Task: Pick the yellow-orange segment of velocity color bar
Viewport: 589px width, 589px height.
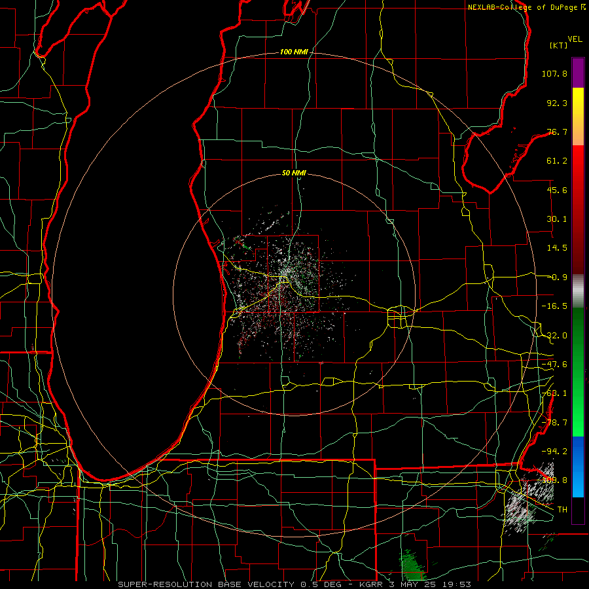Action: tap(578, 116)
